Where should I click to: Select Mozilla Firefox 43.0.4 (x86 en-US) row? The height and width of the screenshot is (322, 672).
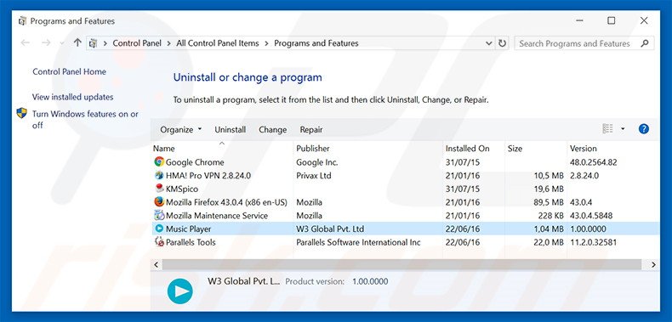coord(405,202)
